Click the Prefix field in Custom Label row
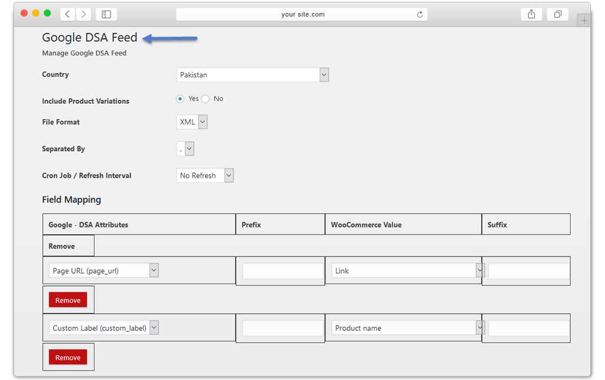 pos(282,329)
